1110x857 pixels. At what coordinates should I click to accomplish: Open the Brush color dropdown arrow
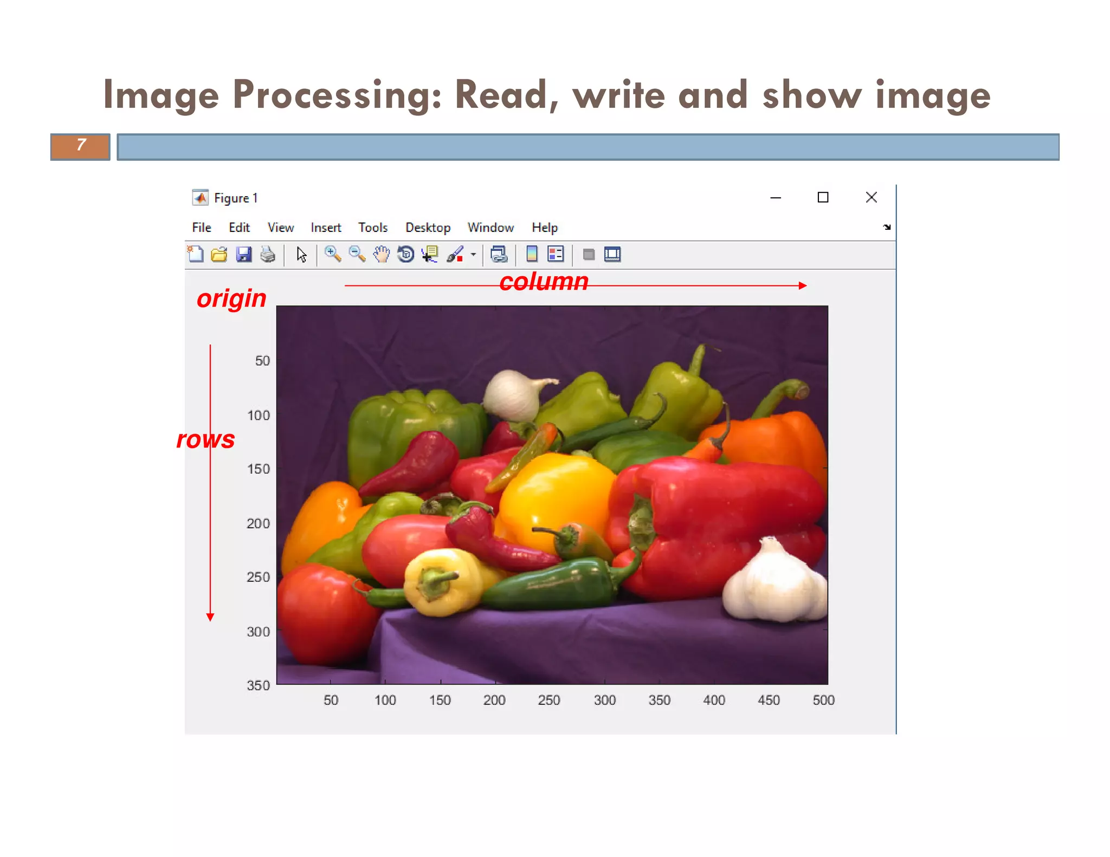coord(473,254)
